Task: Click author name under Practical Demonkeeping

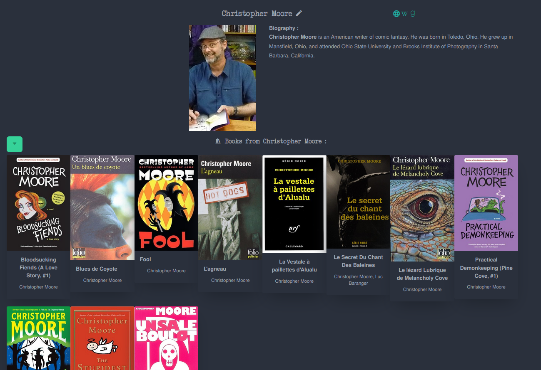Action: coord(486,287)
